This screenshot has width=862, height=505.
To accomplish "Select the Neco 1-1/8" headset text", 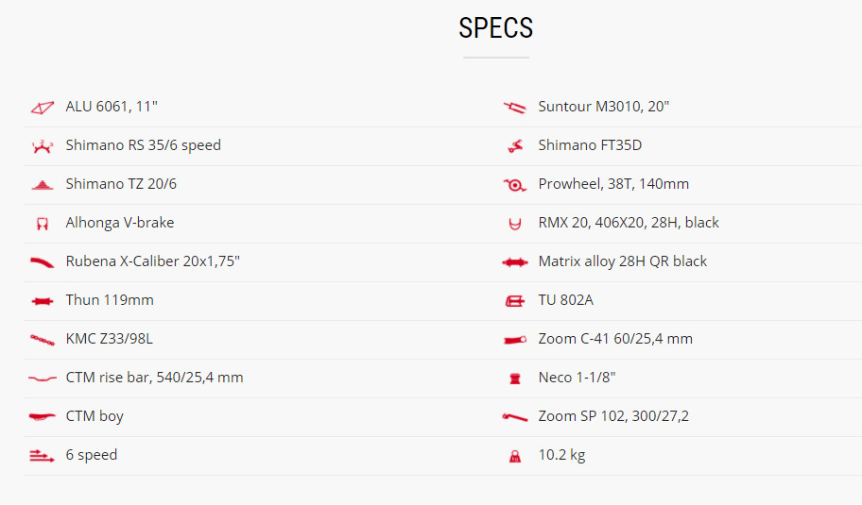I will click(x=577, y=378).
